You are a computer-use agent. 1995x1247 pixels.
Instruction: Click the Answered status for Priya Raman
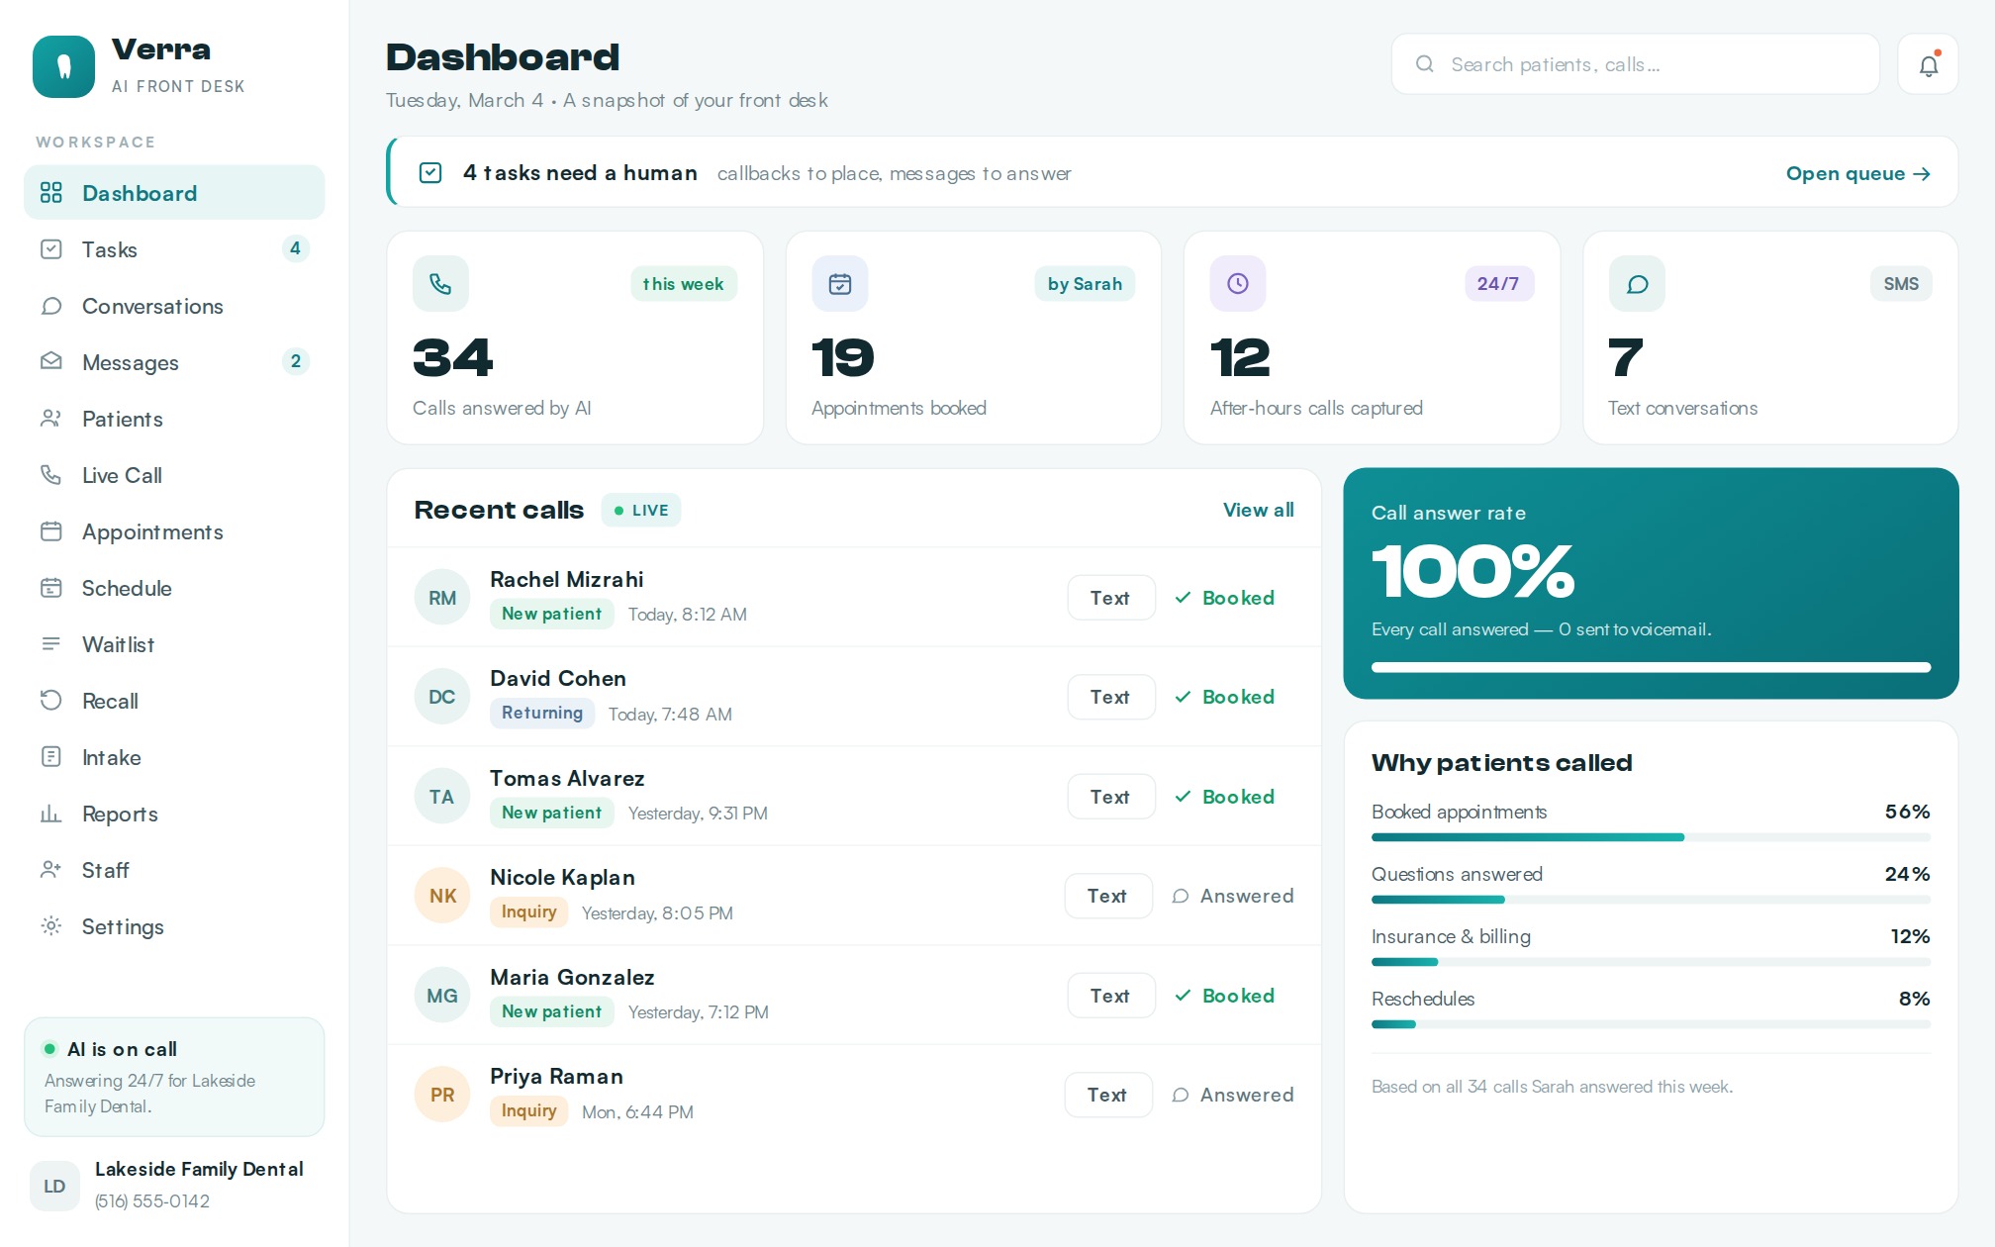[x=1233, y=1095]
